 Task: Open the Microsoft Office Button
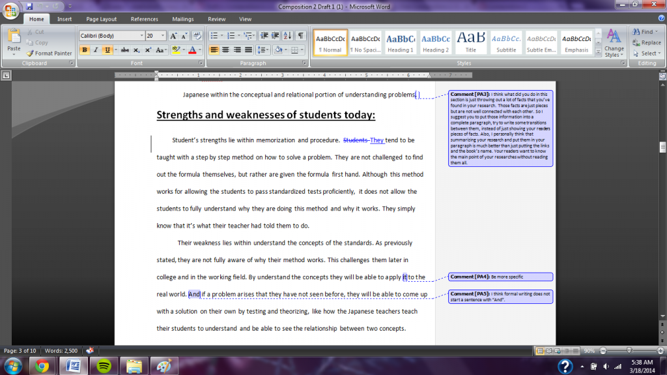click(x=11, y=11)
